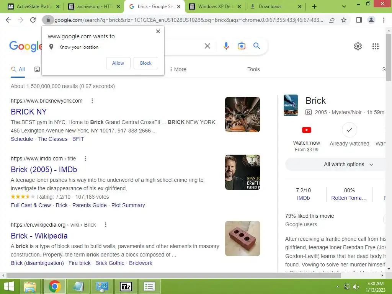Open the Brickwork link
The height and width of the screenshot is (294, 392).
(x=140, y=263)
